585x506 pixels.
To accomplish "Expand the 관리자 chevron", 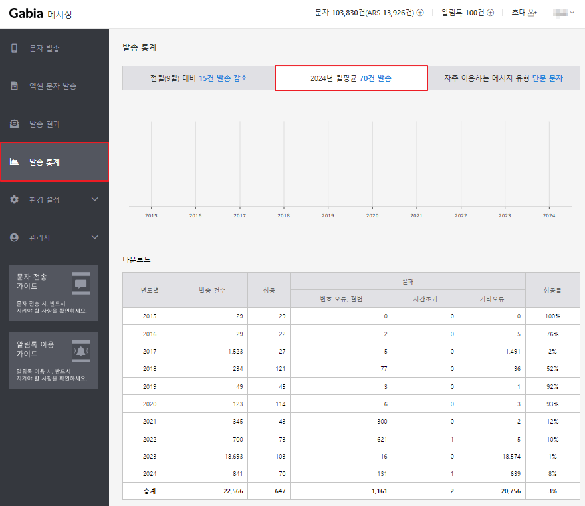I will [95, 237].
